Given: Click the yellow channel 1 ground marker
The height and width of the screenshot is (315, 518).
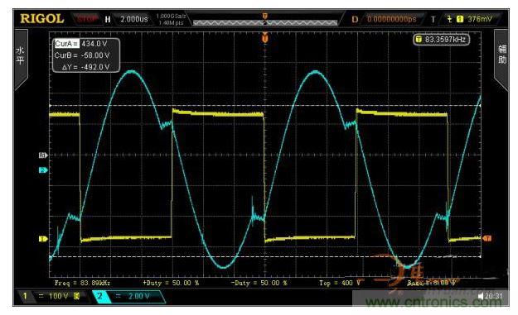Looking at the screenshot, I should coord(43,239).
